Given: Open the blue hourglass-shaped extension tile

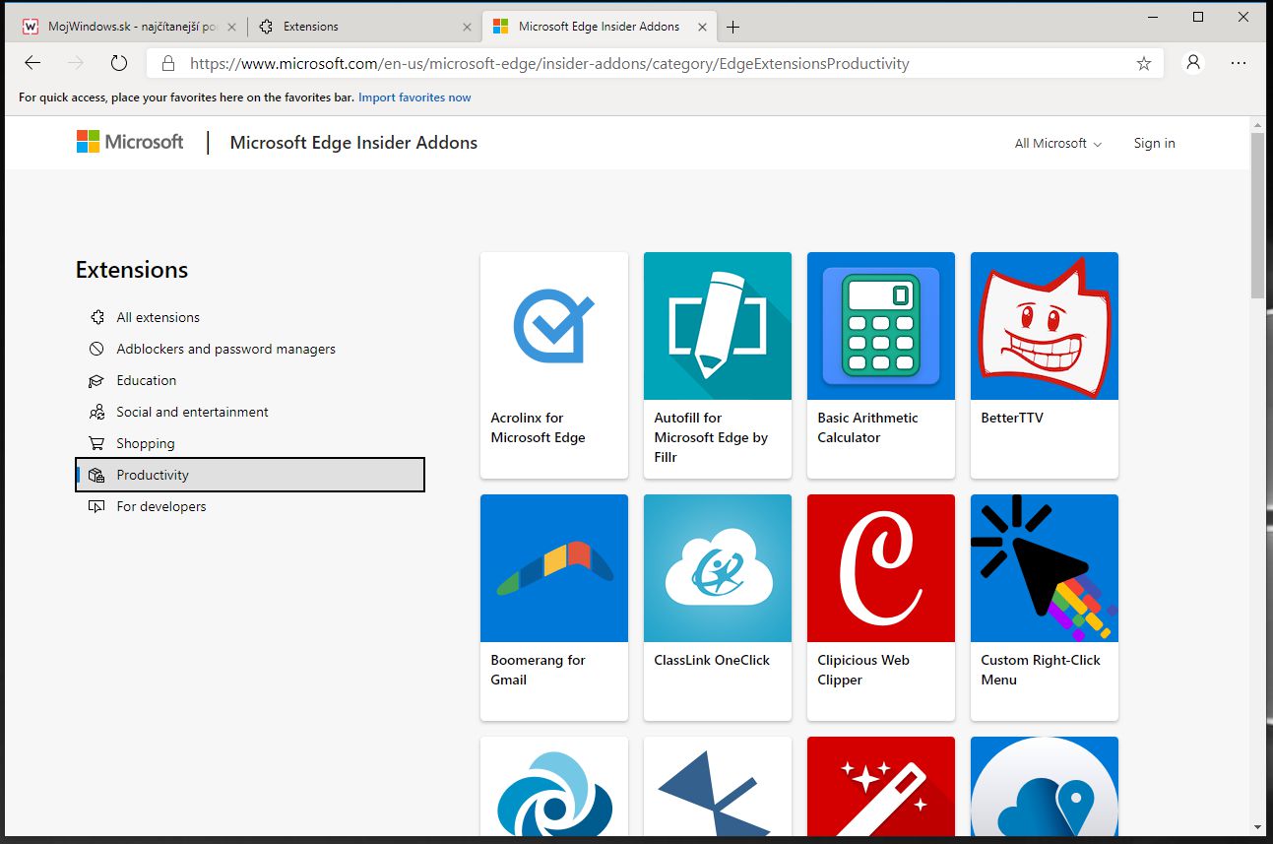Looking at the screenshot, I should pyautogui.click(x=718, y=786).
